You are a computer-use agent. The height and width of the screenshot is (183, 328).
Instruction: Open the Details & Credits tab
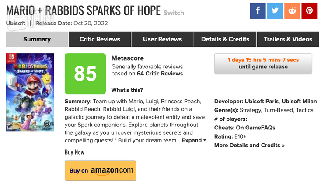click(x=225, y=39)
